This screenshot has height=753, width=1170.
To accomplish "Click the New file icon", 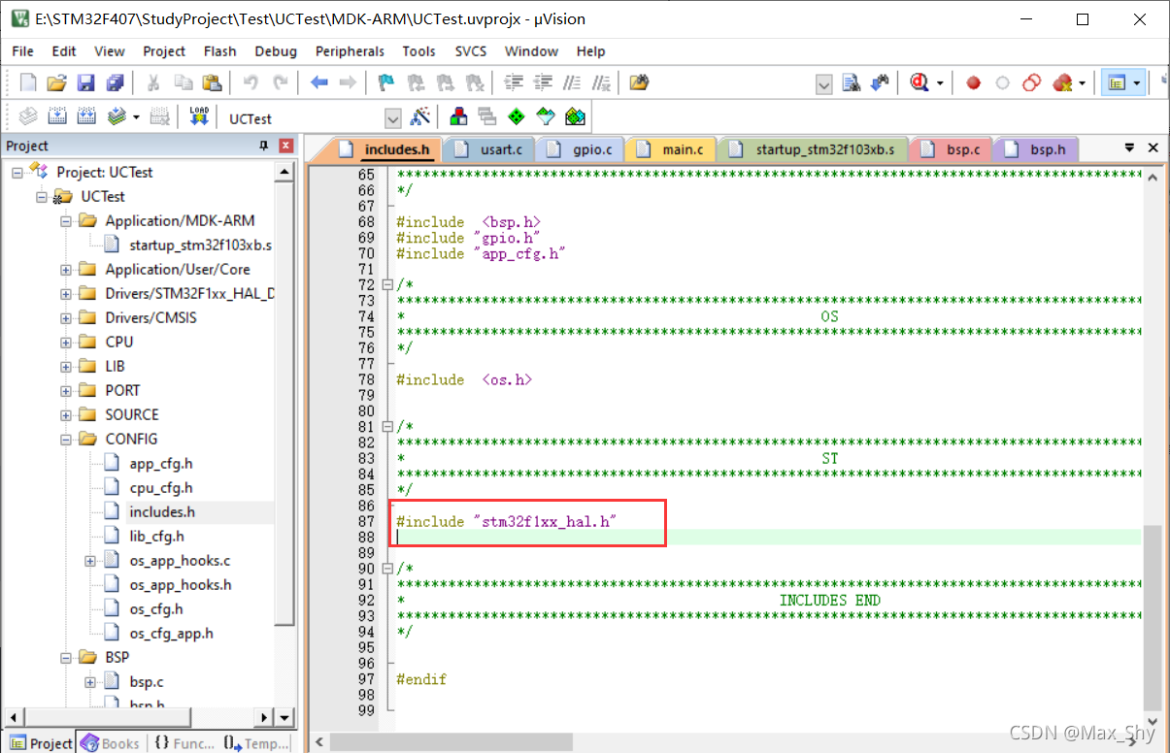I will click(28, 83).
